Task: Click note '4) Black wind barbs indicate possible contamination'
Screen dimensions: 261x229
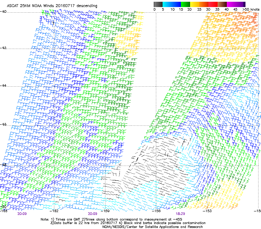Action: [x=162, y=223]
